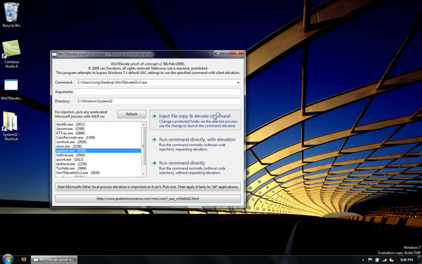Select Win7Elevate32v2.exe (3820) in process list

[x=98, y=173]
